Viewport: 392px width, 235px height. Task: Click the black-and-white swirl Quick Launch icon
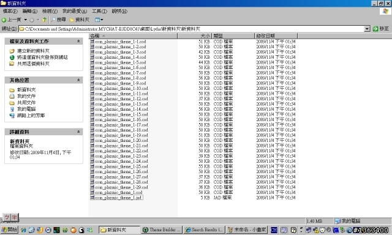(81, 230)
